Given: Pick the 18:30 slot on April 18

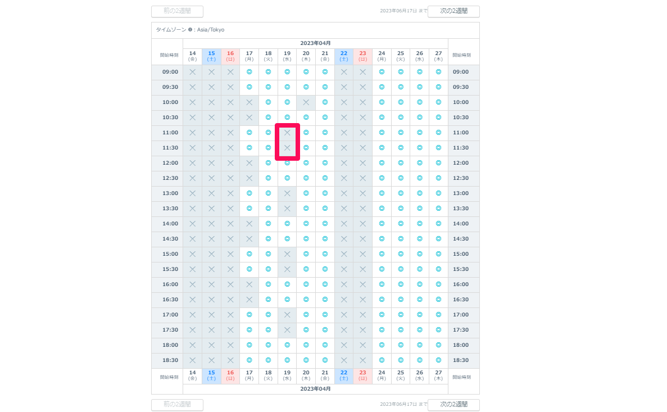Looking at the screenshot, I should pos(268,360).
